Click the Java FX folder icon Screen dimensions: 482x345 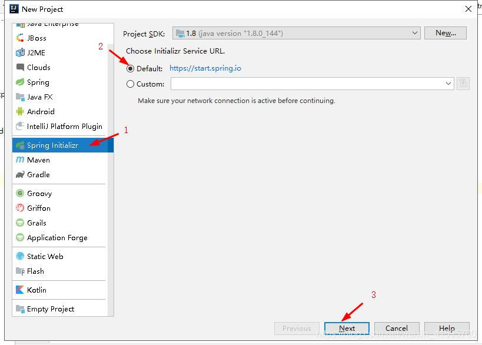20,97
